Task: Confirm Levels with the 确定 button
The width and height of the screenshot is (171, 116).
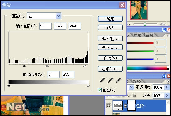Action: [x=110, y=19]
